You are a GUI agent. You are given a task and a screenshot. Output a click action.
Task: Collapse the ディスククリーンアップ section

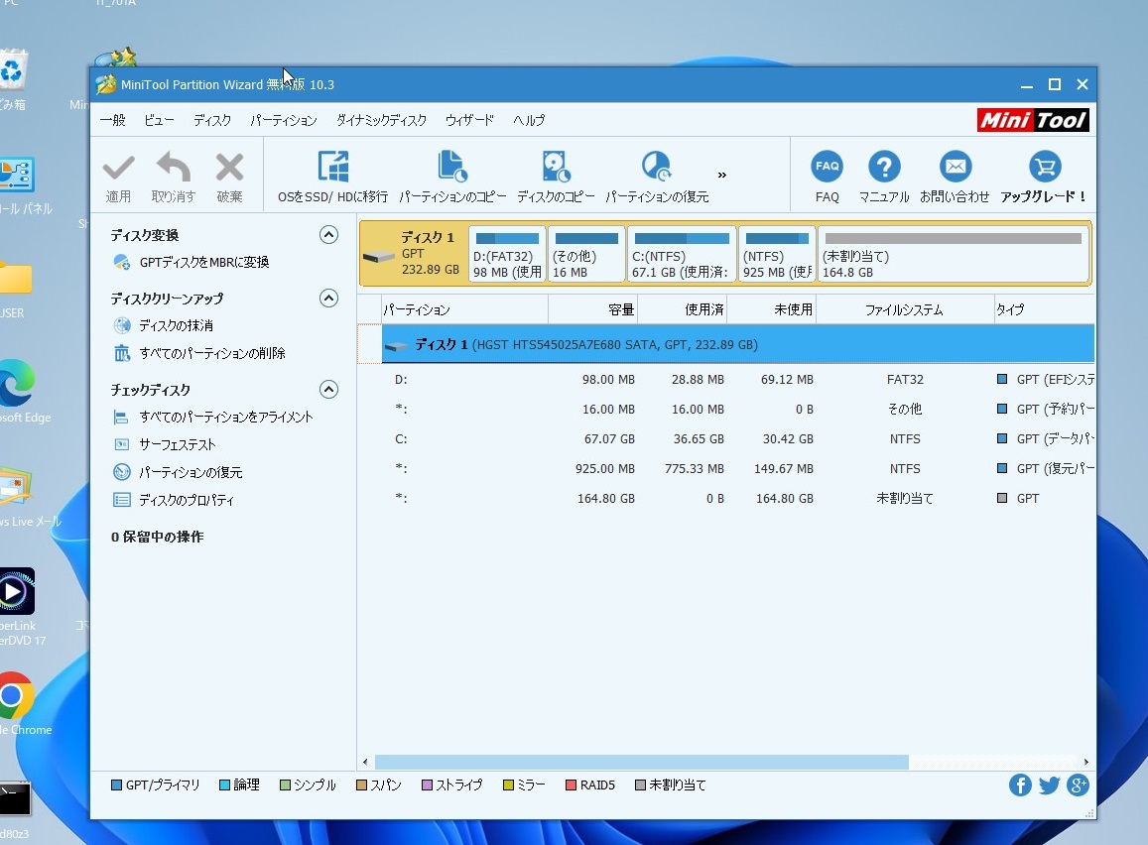tap(328, 299)
